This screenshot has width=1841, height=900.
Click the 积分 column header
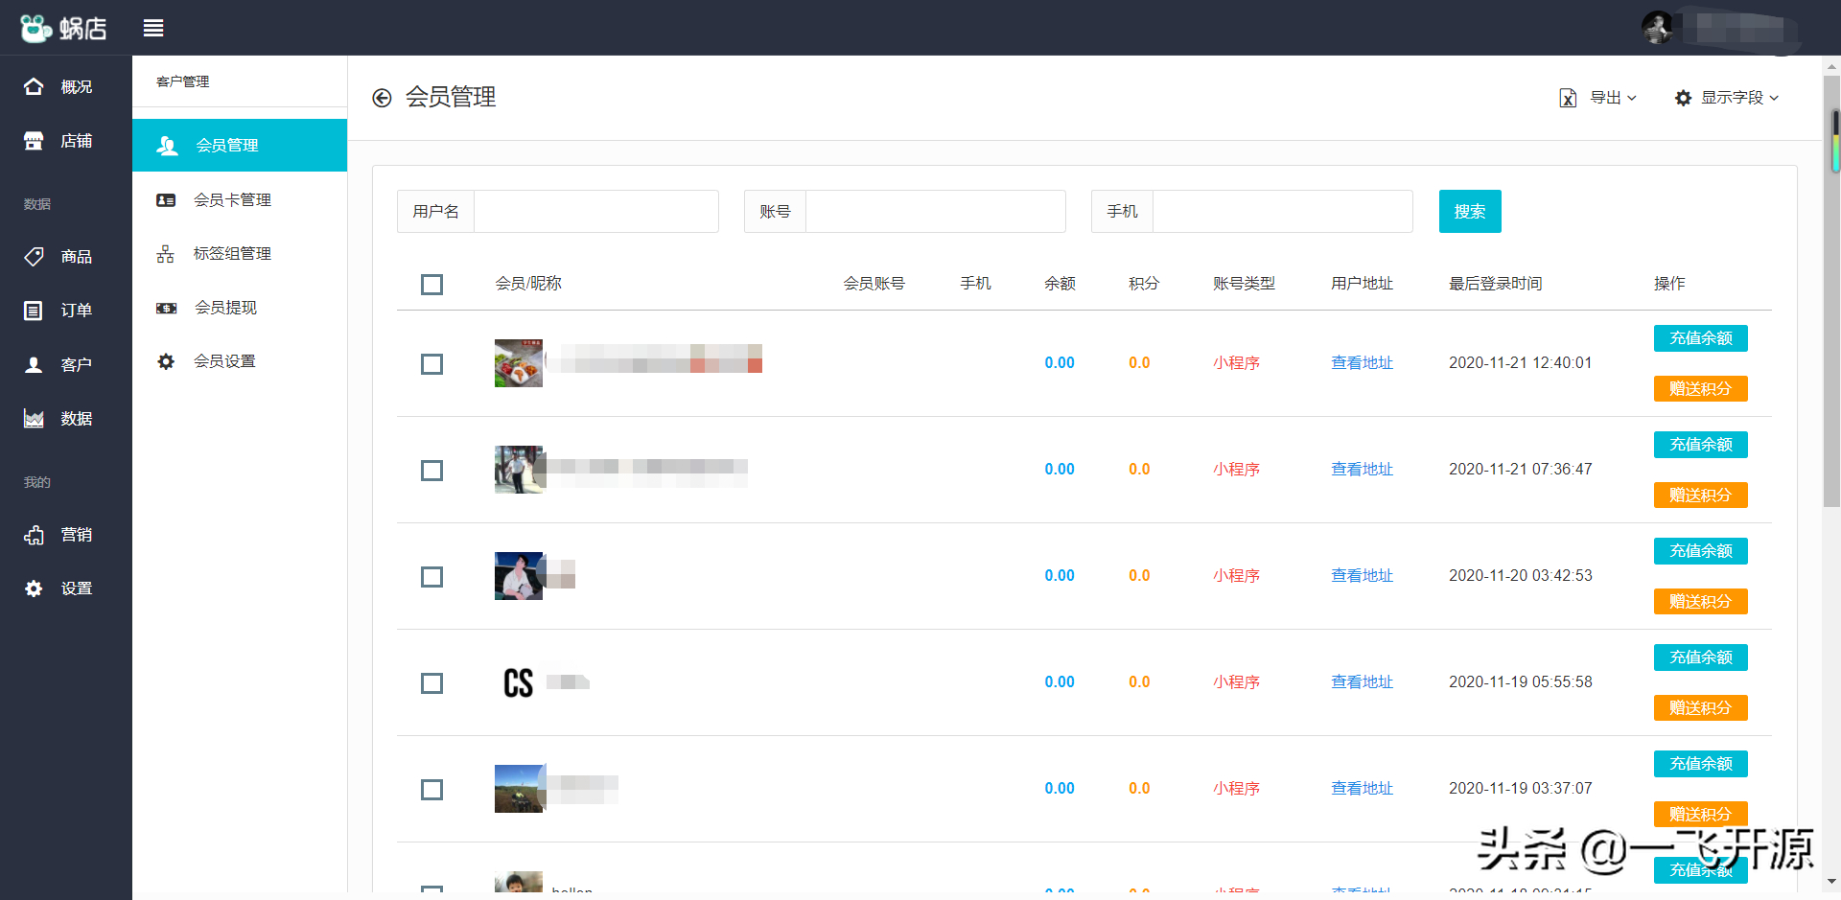tap(1144, 284)
